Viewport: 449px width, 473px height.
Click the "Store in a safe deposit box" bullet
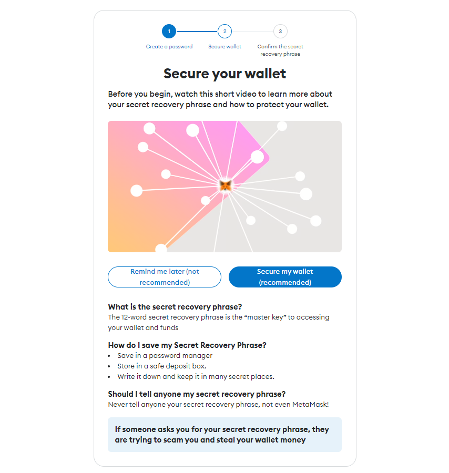coord(161,366)
